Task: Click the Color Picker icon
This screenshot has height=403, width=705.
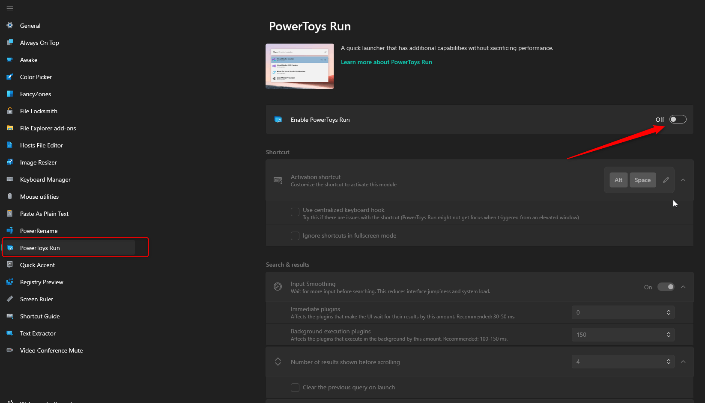Action: point(10,76)
